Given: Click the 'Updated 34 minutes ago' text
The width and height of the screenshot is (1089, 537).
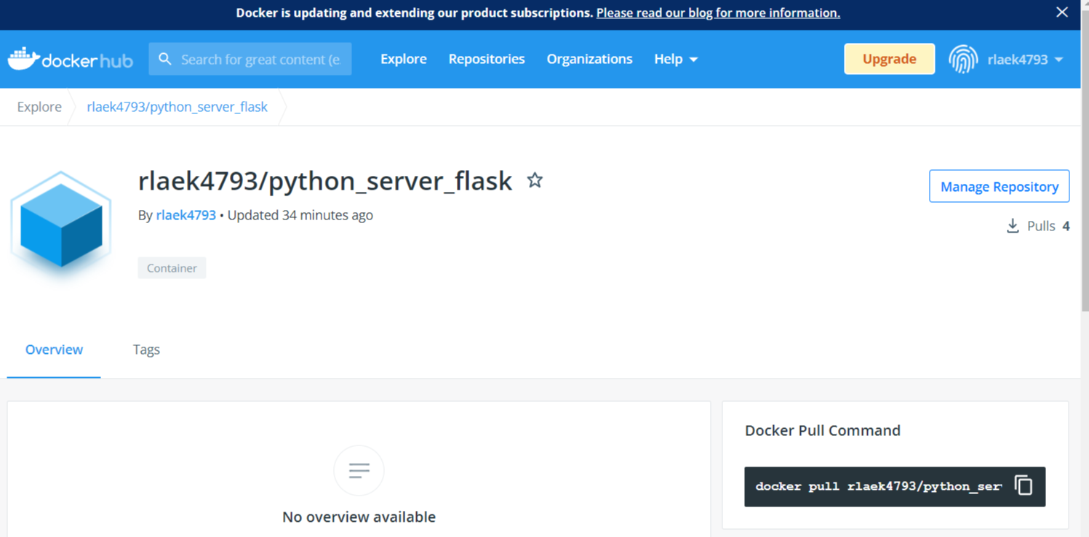Looking at the screenshot, I should point(300,215).
